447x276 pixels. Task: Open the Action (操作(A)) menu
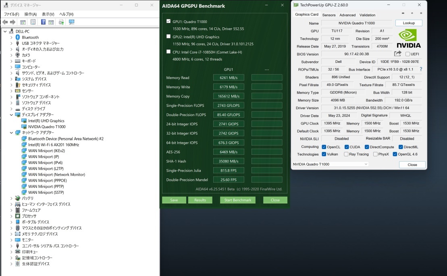pos(31,14)
